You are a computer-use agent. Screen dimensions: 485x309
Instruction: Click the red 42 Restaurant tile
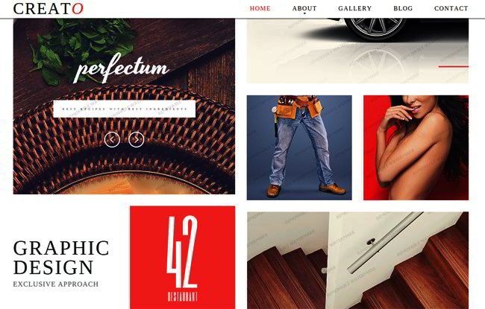(x=183, y=258)
